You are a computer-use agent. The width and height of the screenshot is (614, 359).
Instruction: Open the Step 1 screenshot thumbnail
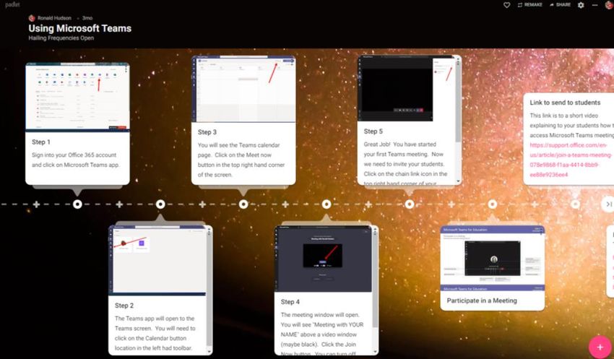(77, 97)
